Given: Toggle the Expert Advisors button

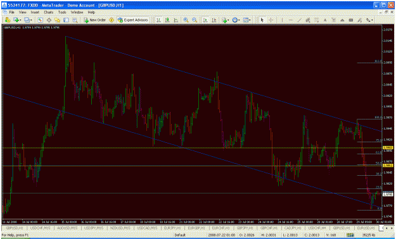Looking at the screenshot, I should point(133,20).
